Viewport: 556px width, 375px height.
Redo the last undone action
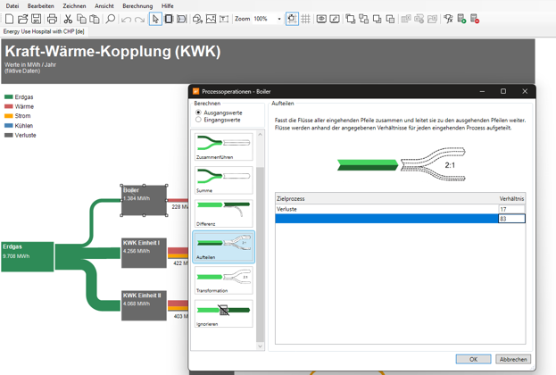pos(139,19)
